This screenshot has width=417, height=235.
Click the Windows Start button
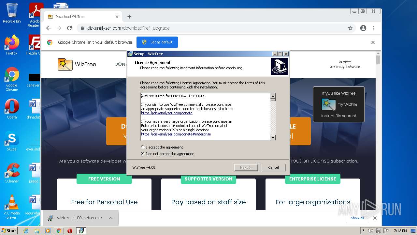(9, 230)
